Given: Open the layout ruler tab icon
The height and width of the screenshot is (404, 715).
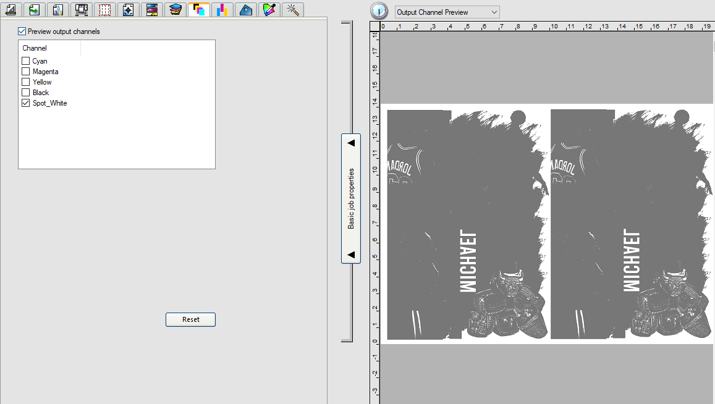Looking at the screenshot, I should (x=11, y=10).
